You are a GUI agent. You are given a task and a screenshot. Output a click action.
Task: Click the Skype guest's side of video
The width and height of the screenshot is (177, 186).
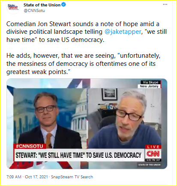pyautogui.click(x=125, y=118)
